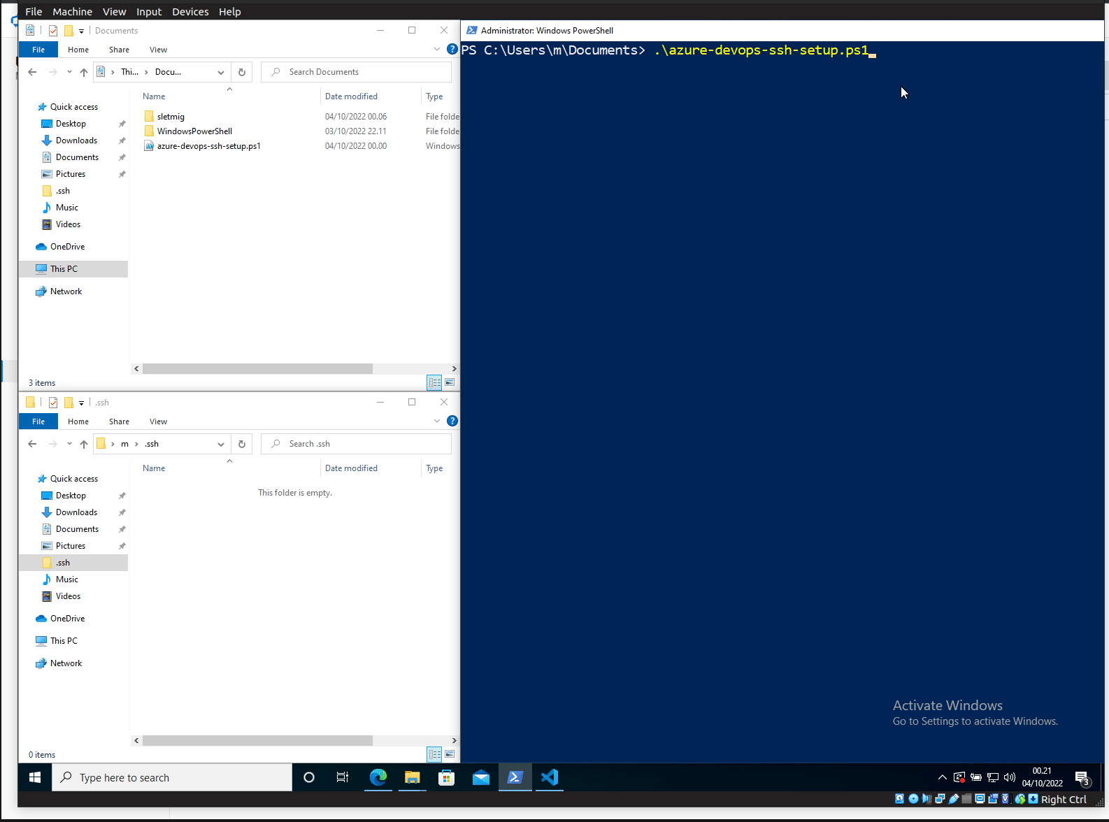
Task: Refresh the .ssh folder view
Action: (242, 444)
